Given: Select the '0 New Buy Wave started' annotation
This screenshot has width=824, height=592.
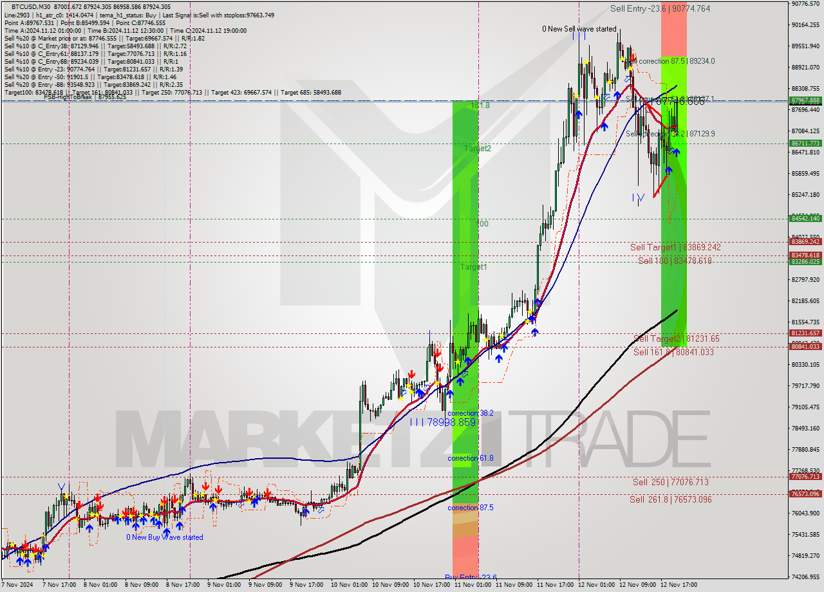Looking at the screenshot, I should (164, 537).
